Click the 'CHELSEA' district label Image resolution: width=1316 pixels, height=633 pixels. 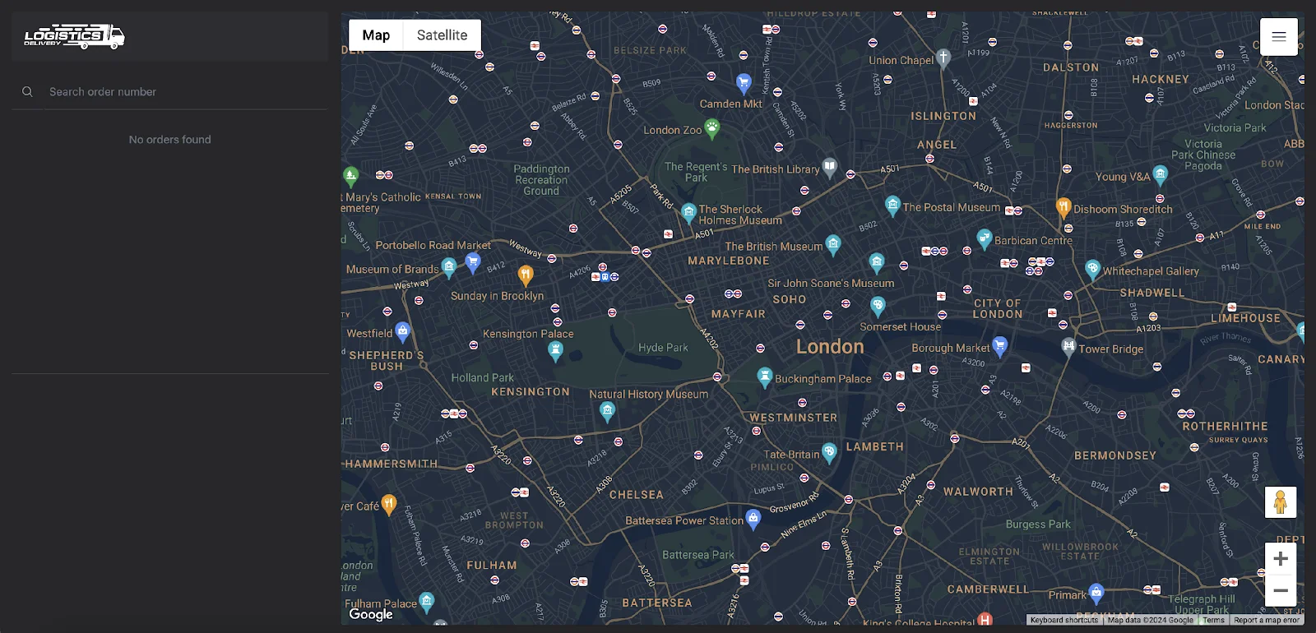click(x=637, y=495)
